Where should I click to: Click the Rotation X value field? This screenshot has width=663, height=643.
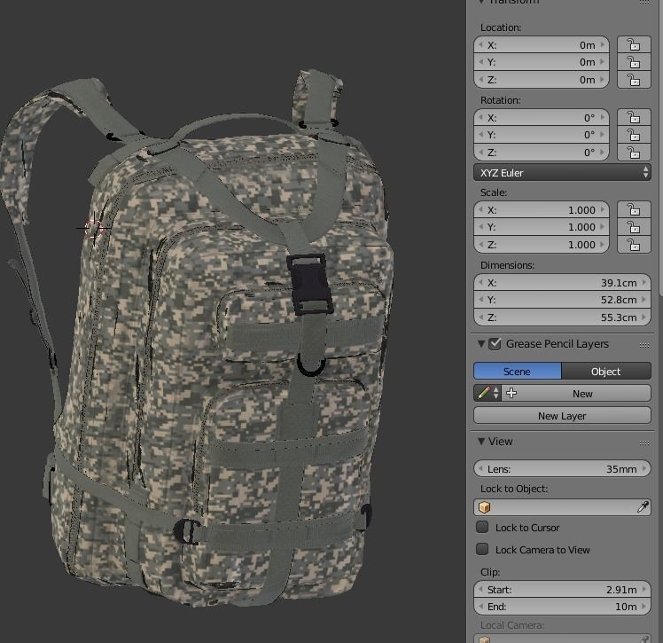click(x=542, y=117)
